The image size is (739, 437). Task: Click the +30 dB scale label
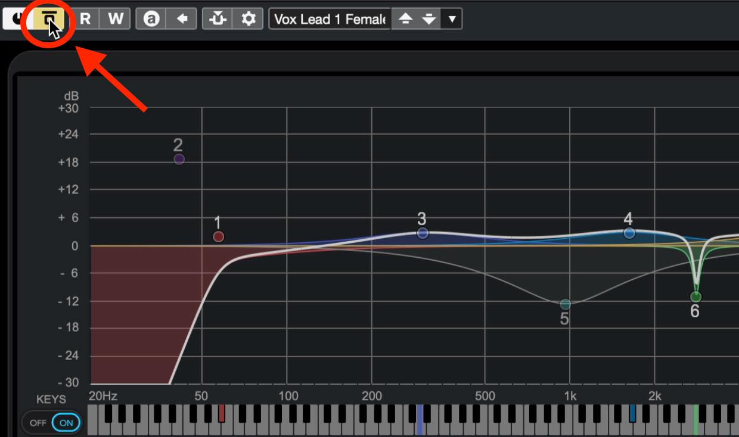click(68, 108)
